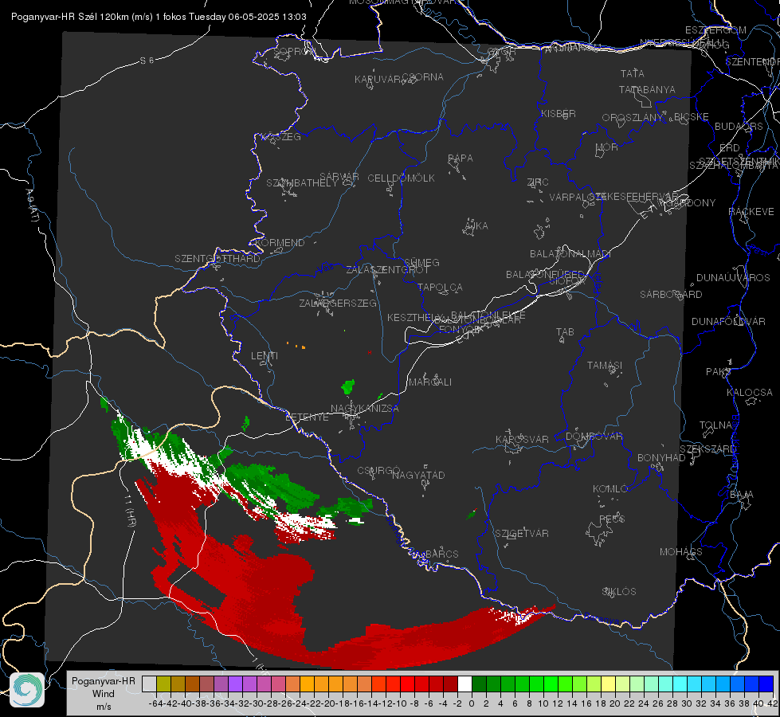Click the SZEKSZARD city label
Image resolution: width=780 pixels, height=717 pixels.
[707, 449]
